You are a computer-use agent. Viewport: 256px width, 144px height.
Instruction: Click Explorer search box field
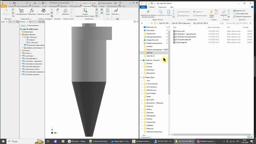pyautogui.click(x=239, y=23)
